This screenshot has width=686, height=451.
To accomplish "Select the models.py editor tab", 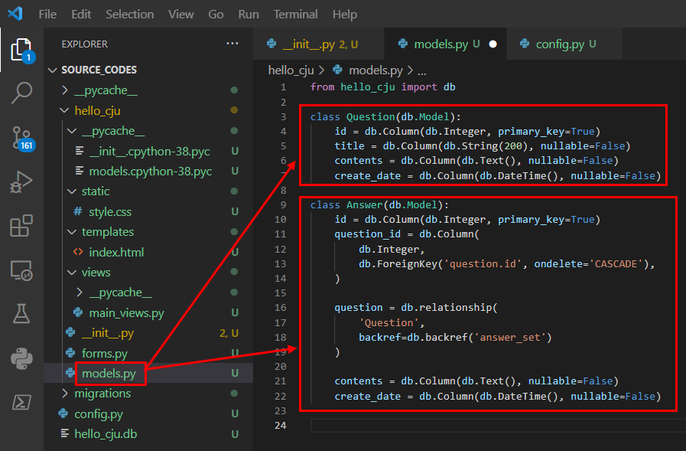I will (x=445, y=44).
